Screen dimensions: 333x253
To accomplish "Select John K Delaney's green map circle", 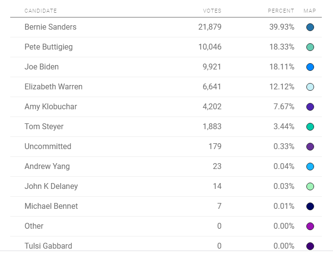I will (310, 186).
